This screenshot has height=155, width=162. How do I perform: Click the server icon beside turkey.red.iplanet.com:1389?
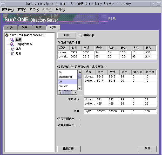(x=7, y=35)
